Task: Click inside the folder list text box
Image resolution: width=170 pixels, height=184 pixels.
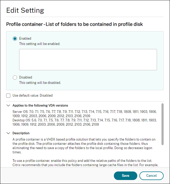Action: point(88,59)
